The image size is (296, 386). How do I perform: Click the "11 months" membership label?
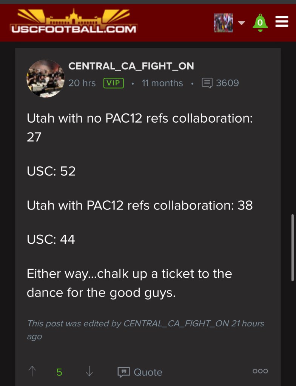[x=162, y=83]
